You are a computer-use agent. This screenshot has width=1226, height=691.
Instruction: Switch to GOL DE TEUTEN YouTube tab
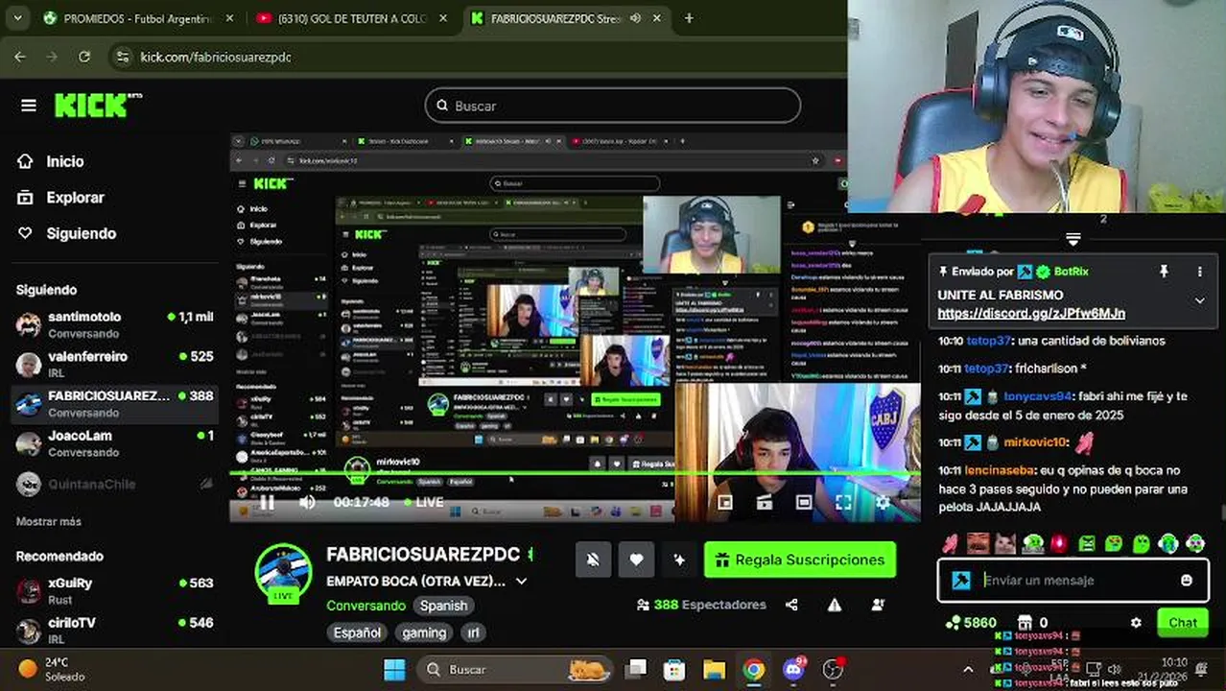click(x=349, y=18)
